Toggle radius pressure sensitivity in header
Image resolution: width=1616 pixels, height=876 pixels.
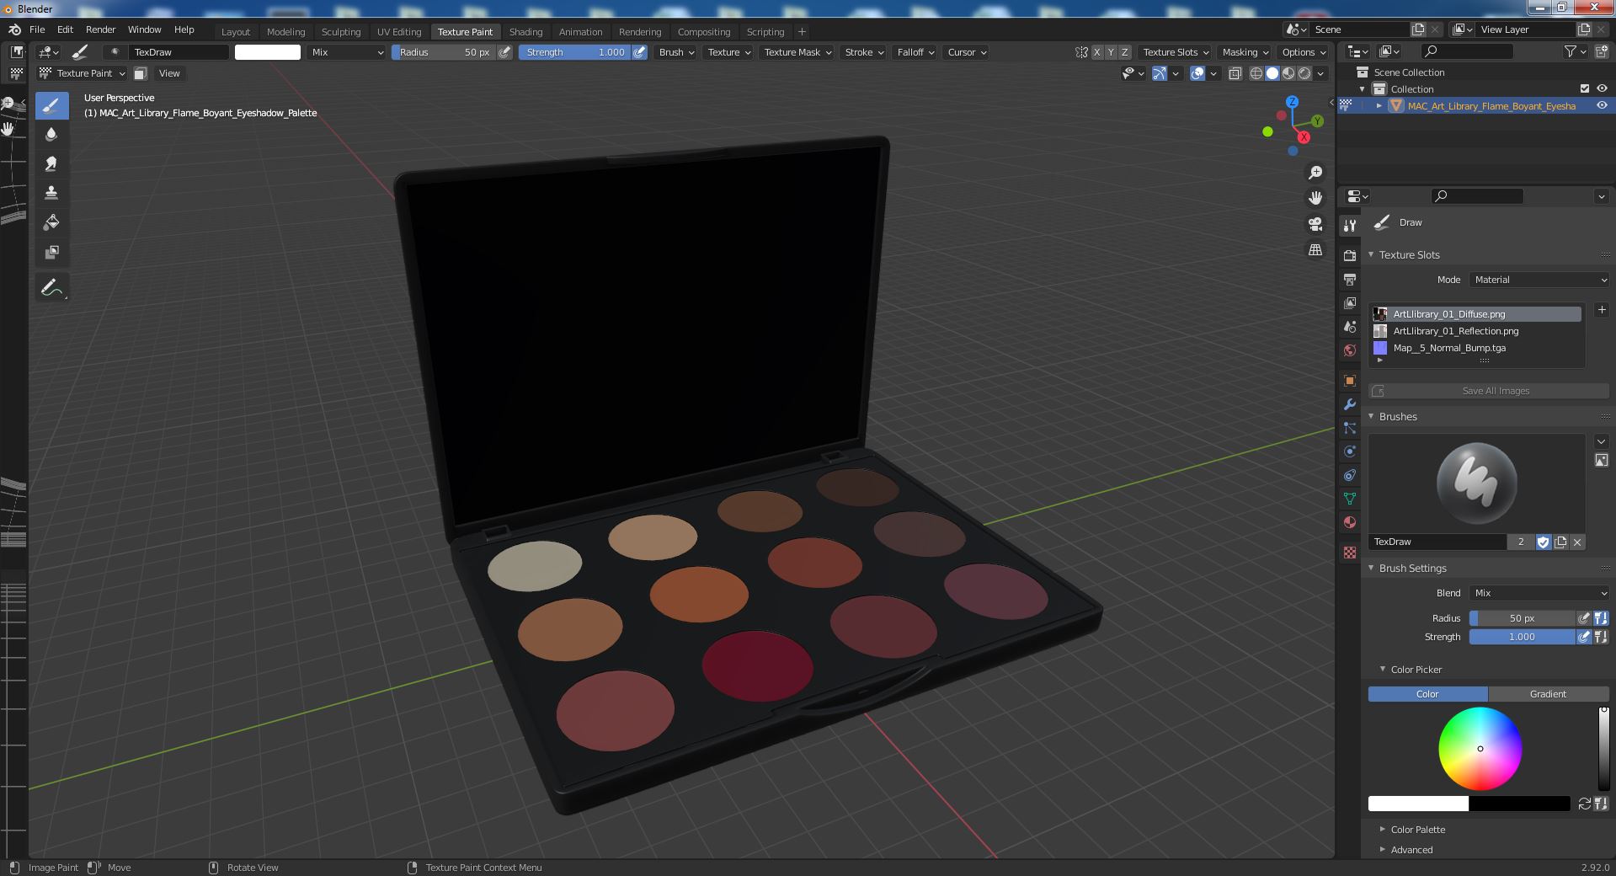[x=504, y=52]
